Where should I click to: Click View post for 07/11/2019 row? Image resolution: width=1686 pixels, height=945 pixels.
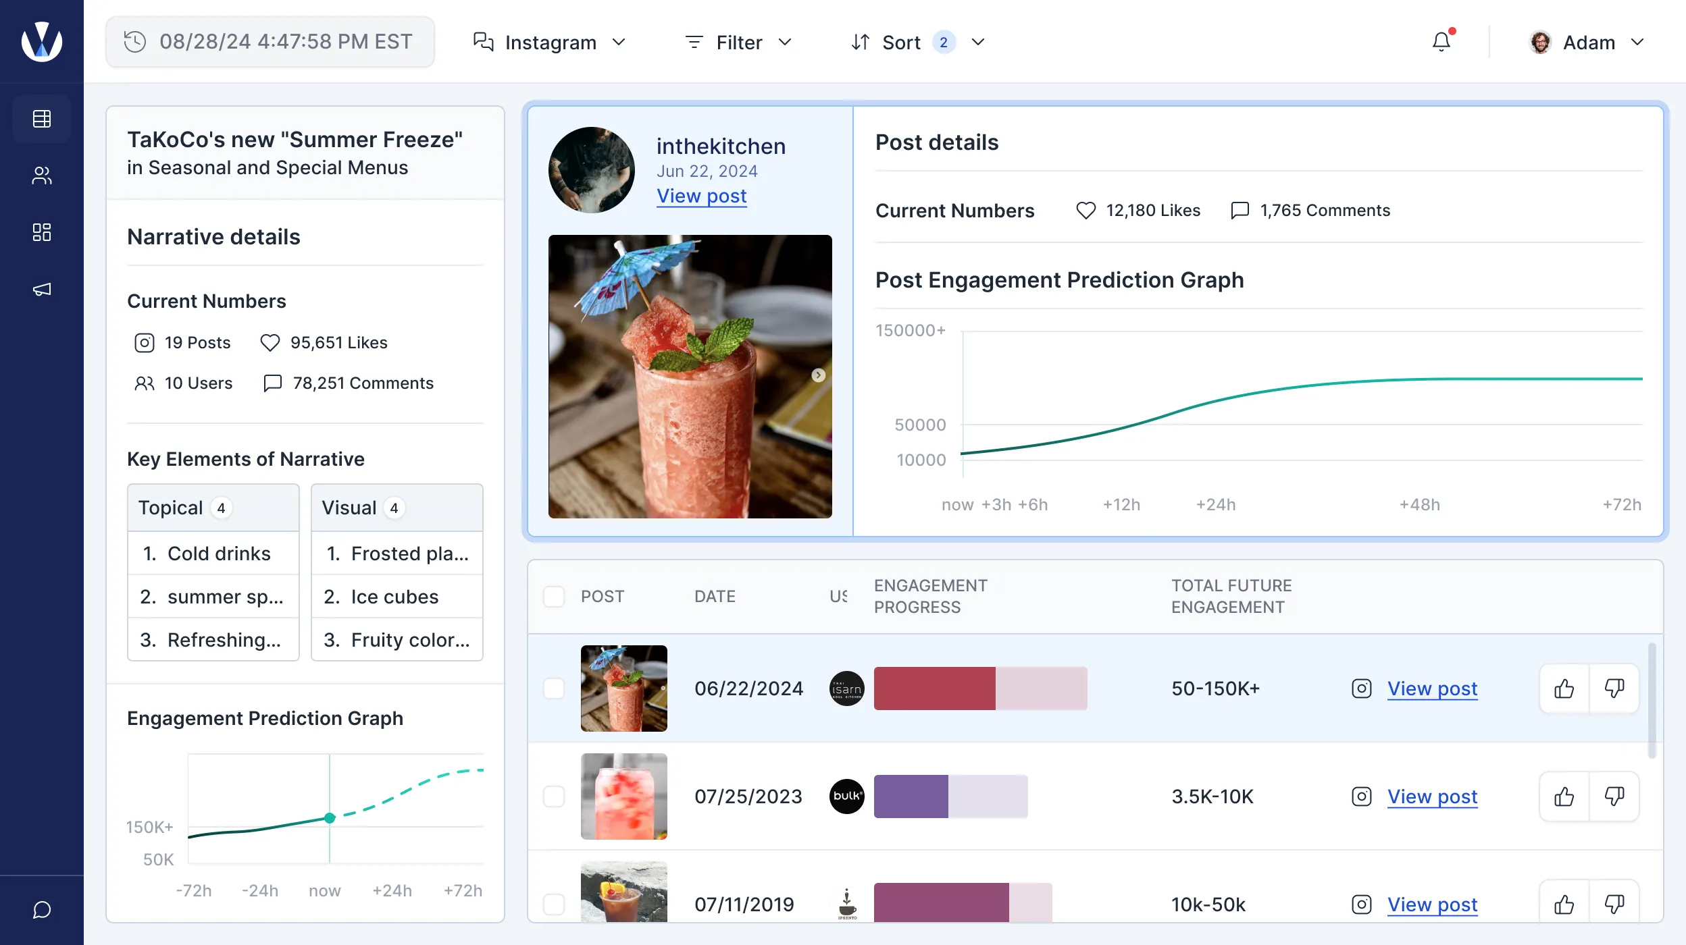[x=1432, y=905]
